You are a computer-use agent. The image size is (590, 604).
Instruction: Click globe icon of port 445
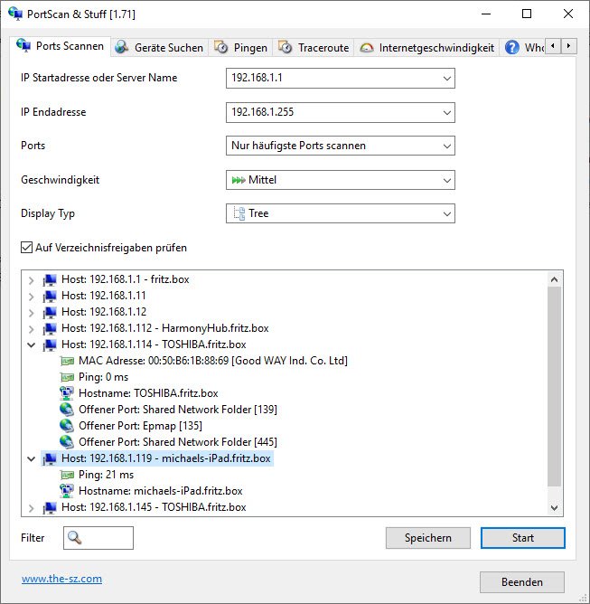(67, 442)
